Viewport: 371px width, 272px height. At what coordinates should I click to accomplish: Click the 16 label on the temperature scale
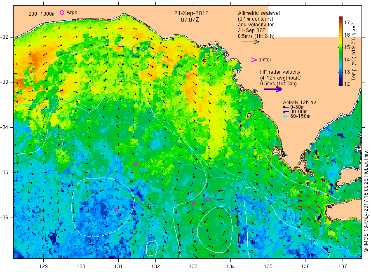(x=347, y=35)
